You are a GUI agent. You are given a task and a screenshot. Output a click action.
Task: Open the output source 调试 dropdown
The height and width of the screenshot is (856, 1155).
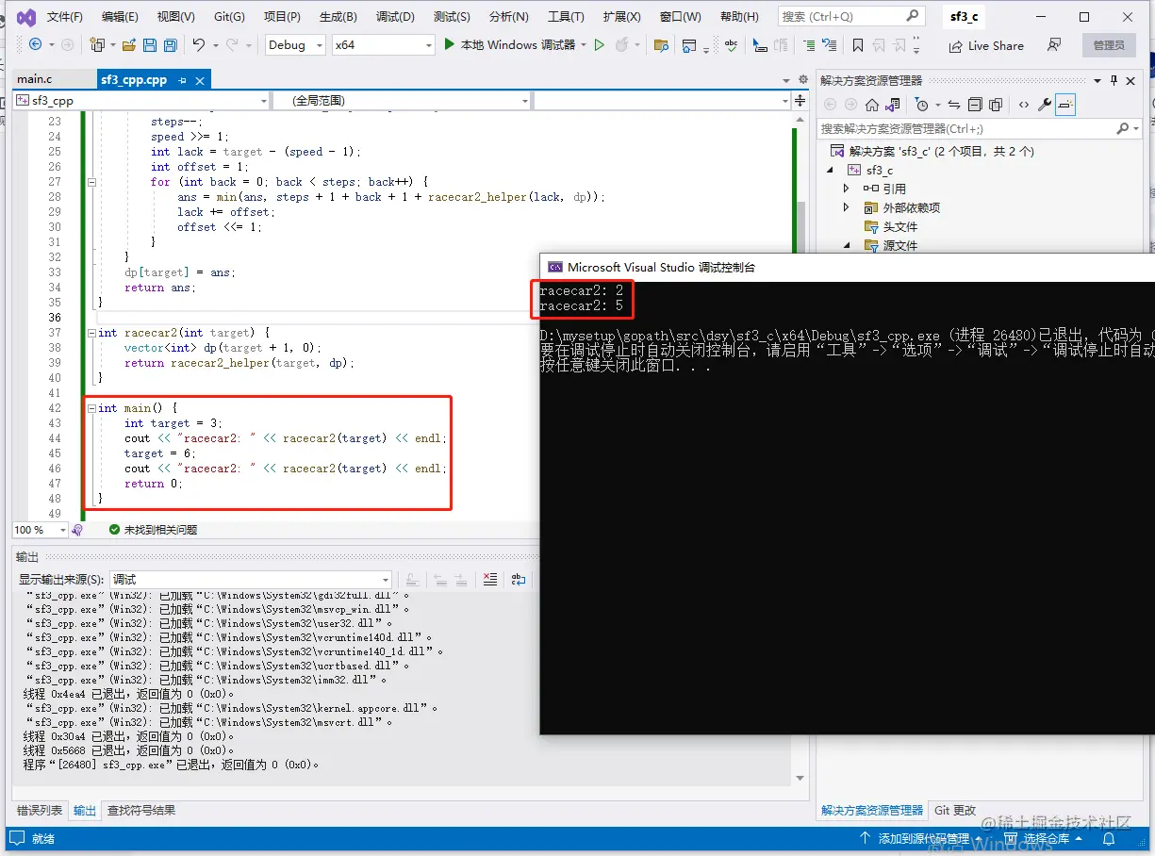(251, 580)
